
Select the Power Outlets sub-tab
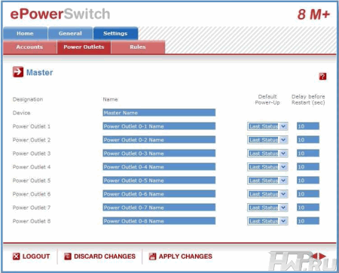[x=84, y=47]
